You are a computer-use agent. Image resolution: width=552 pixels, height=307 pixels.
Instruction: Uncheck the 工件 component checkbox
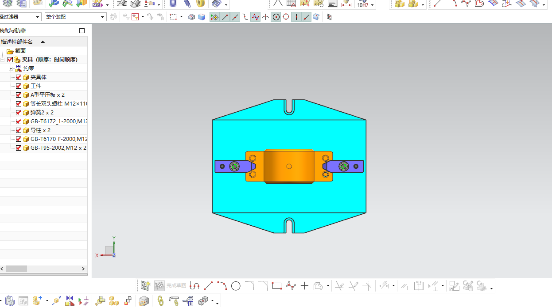19,86
